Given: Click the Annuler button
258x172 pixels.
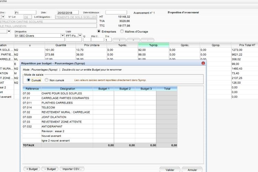Looking at the screenshot, I should click(x=192, y=170).
